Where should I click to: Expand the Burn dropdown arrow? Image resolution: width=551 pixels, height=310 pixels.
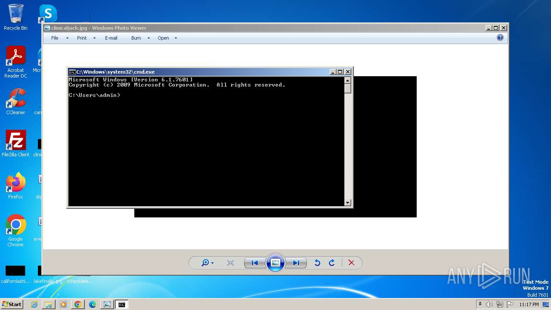[x=149, y=38]
